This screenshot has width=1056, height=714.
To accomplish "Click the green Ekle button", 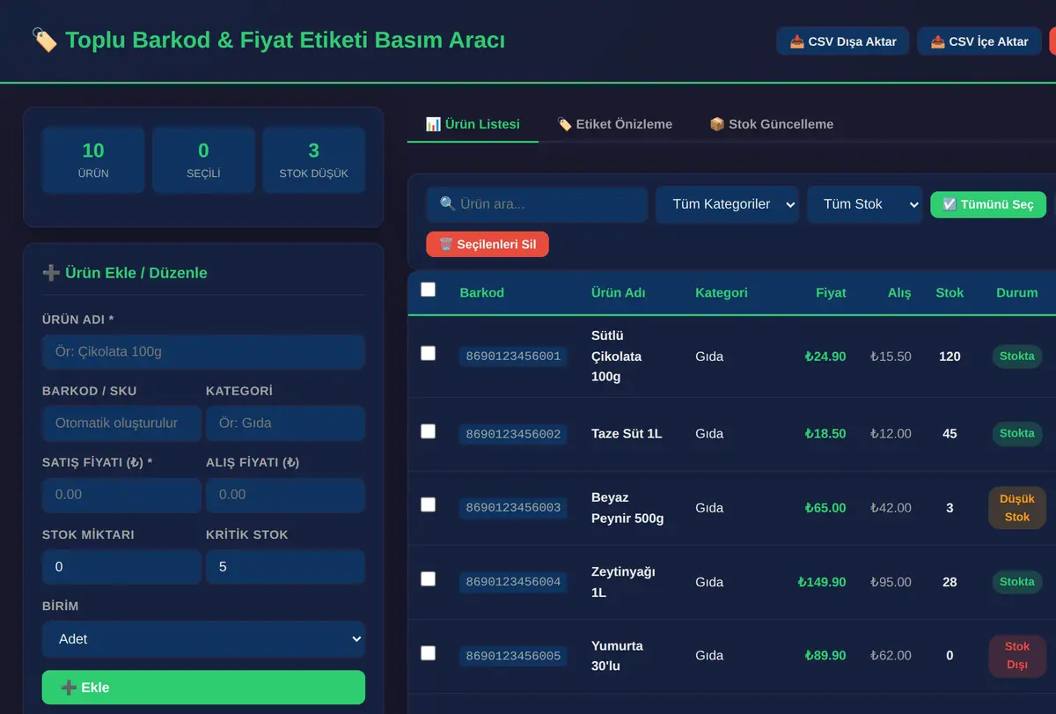I will pyautogui.click(x=203, y=688).
